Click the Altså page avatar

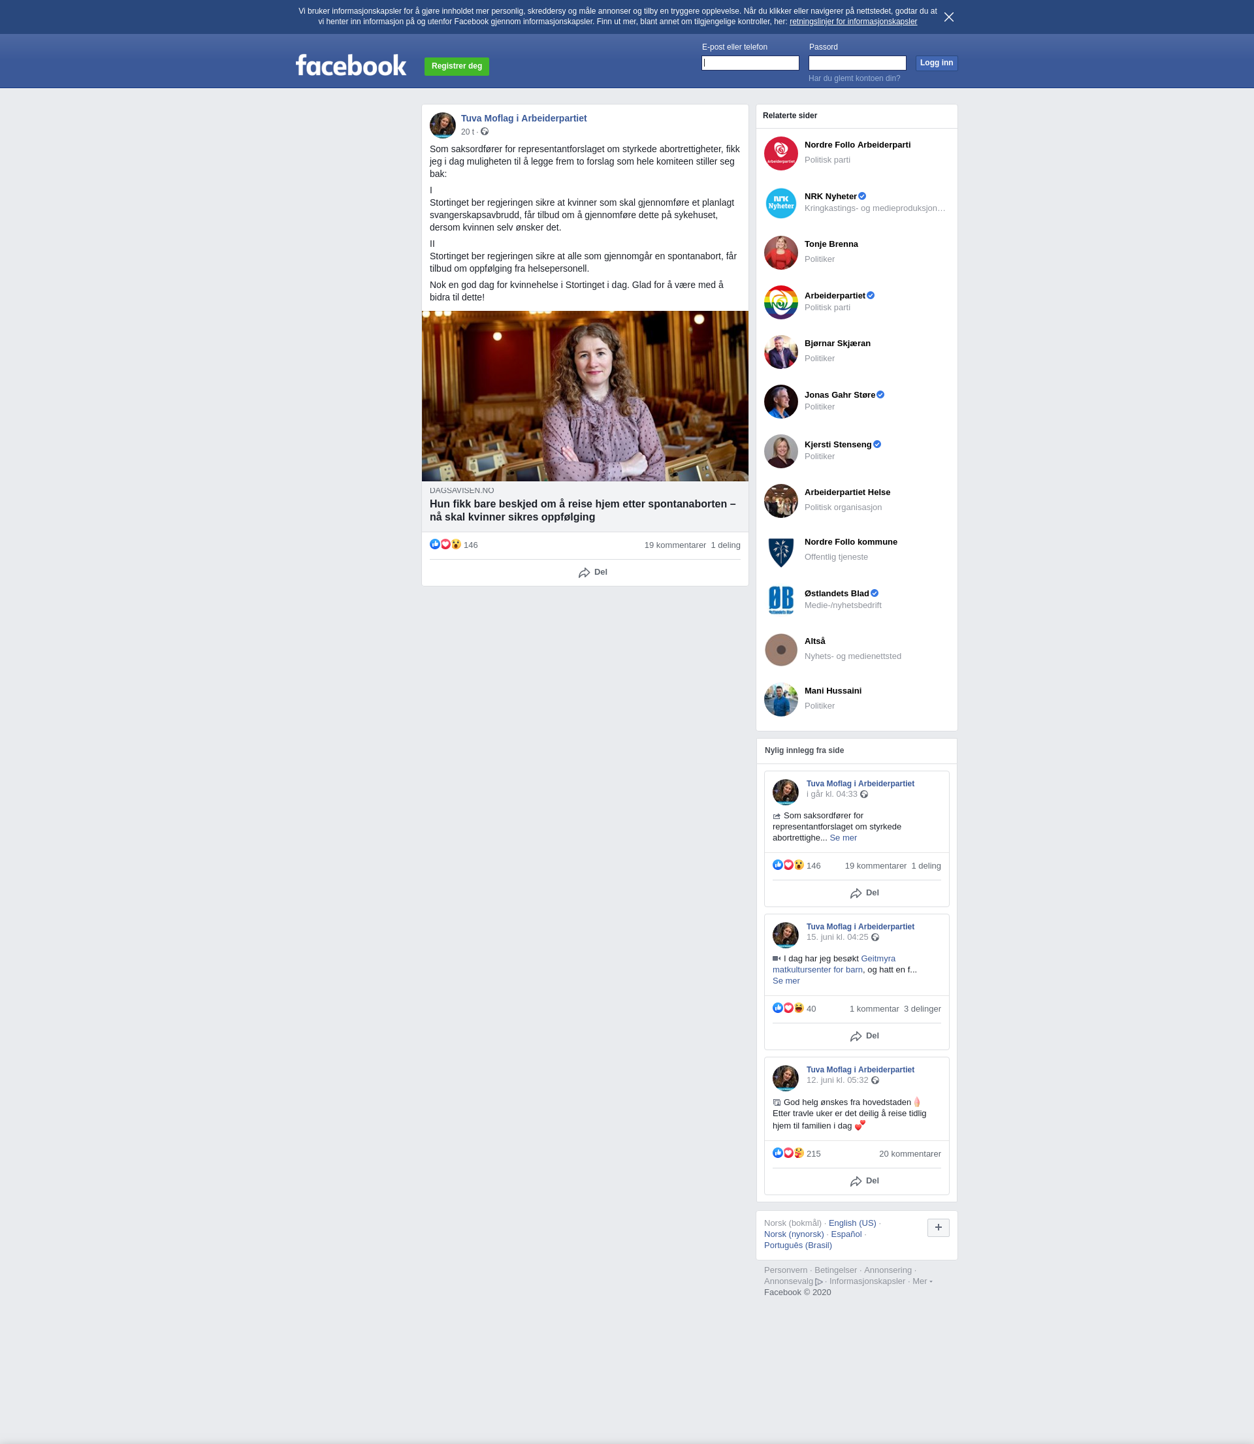(780, 650)
